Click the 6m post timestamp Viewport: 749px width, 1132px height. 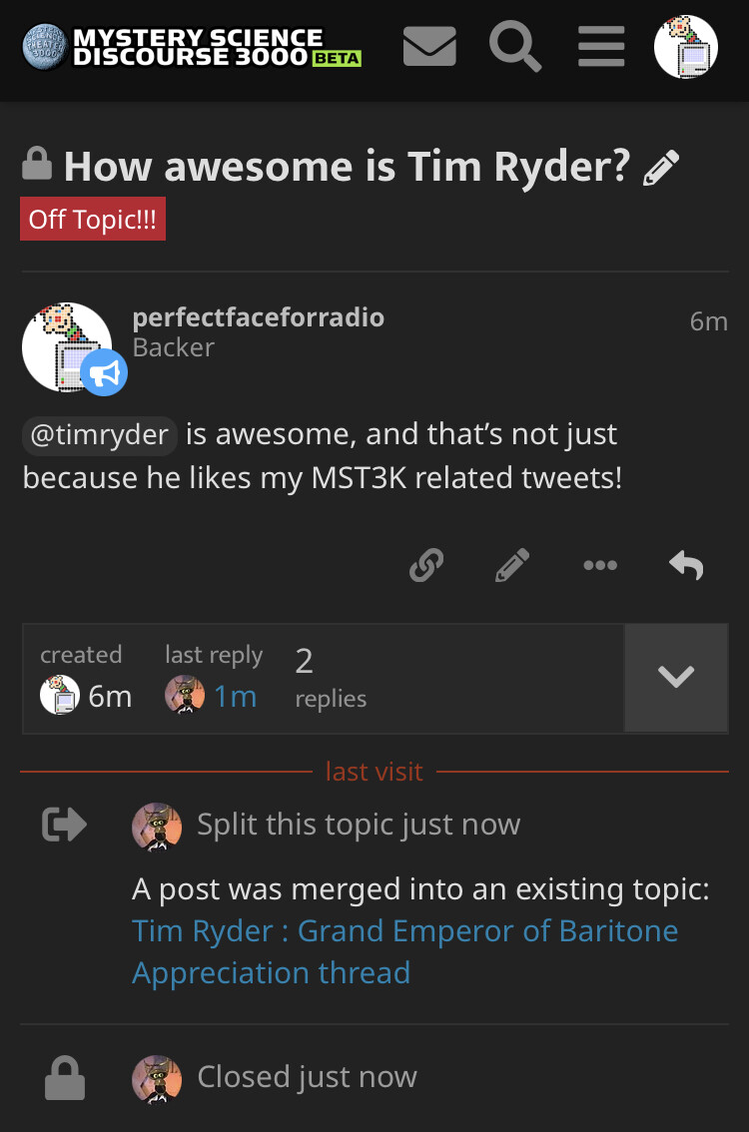708,321
